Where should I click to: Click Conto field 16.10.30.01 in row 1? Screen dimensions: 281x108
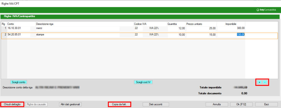(18, 28)
